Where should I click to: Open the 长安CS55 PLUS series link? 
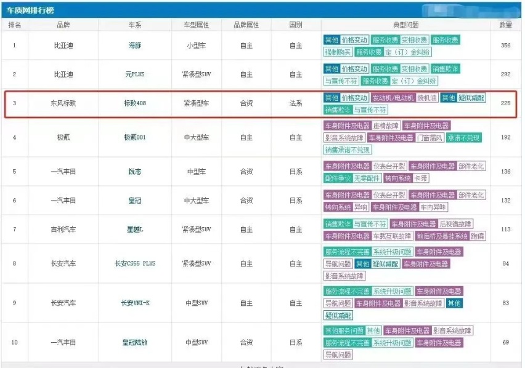coord(135,263)
